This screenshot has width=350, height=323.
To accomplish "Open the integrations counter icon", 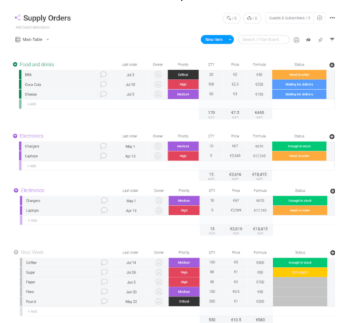I will click(x=231, y=18).
